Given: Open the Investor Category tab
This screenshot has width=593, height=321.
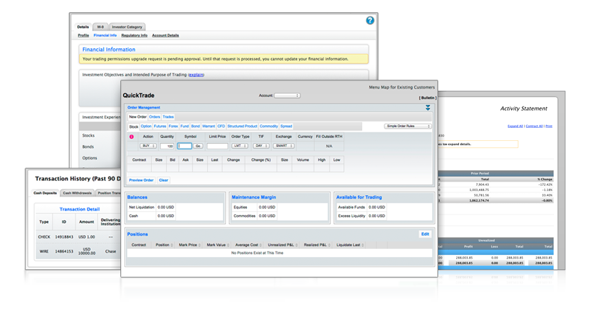Looking at the screenshot, I should pyautogui.click(x=127, y=27).
